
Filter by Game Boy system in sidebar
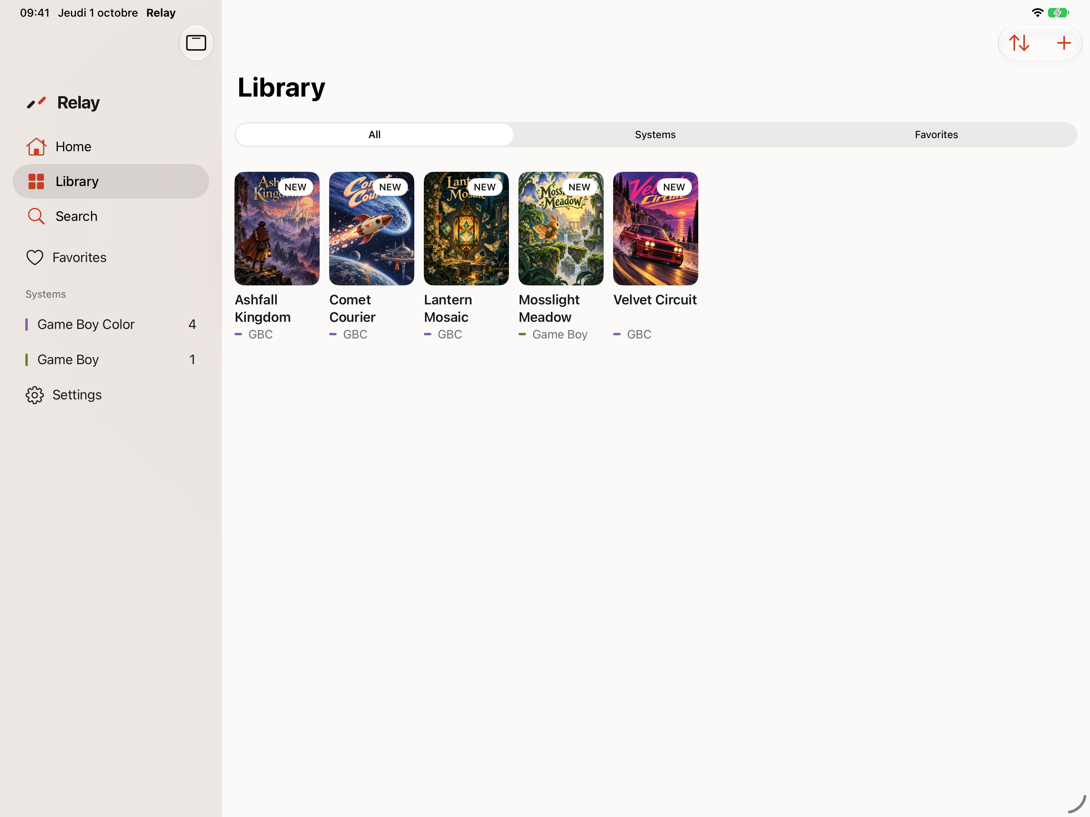point(111,360)
